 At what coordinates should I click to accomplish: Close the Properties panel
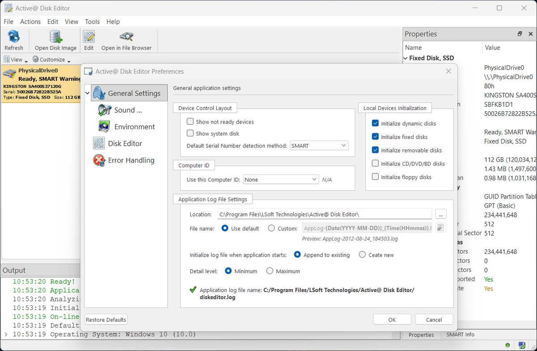point(531,34)
